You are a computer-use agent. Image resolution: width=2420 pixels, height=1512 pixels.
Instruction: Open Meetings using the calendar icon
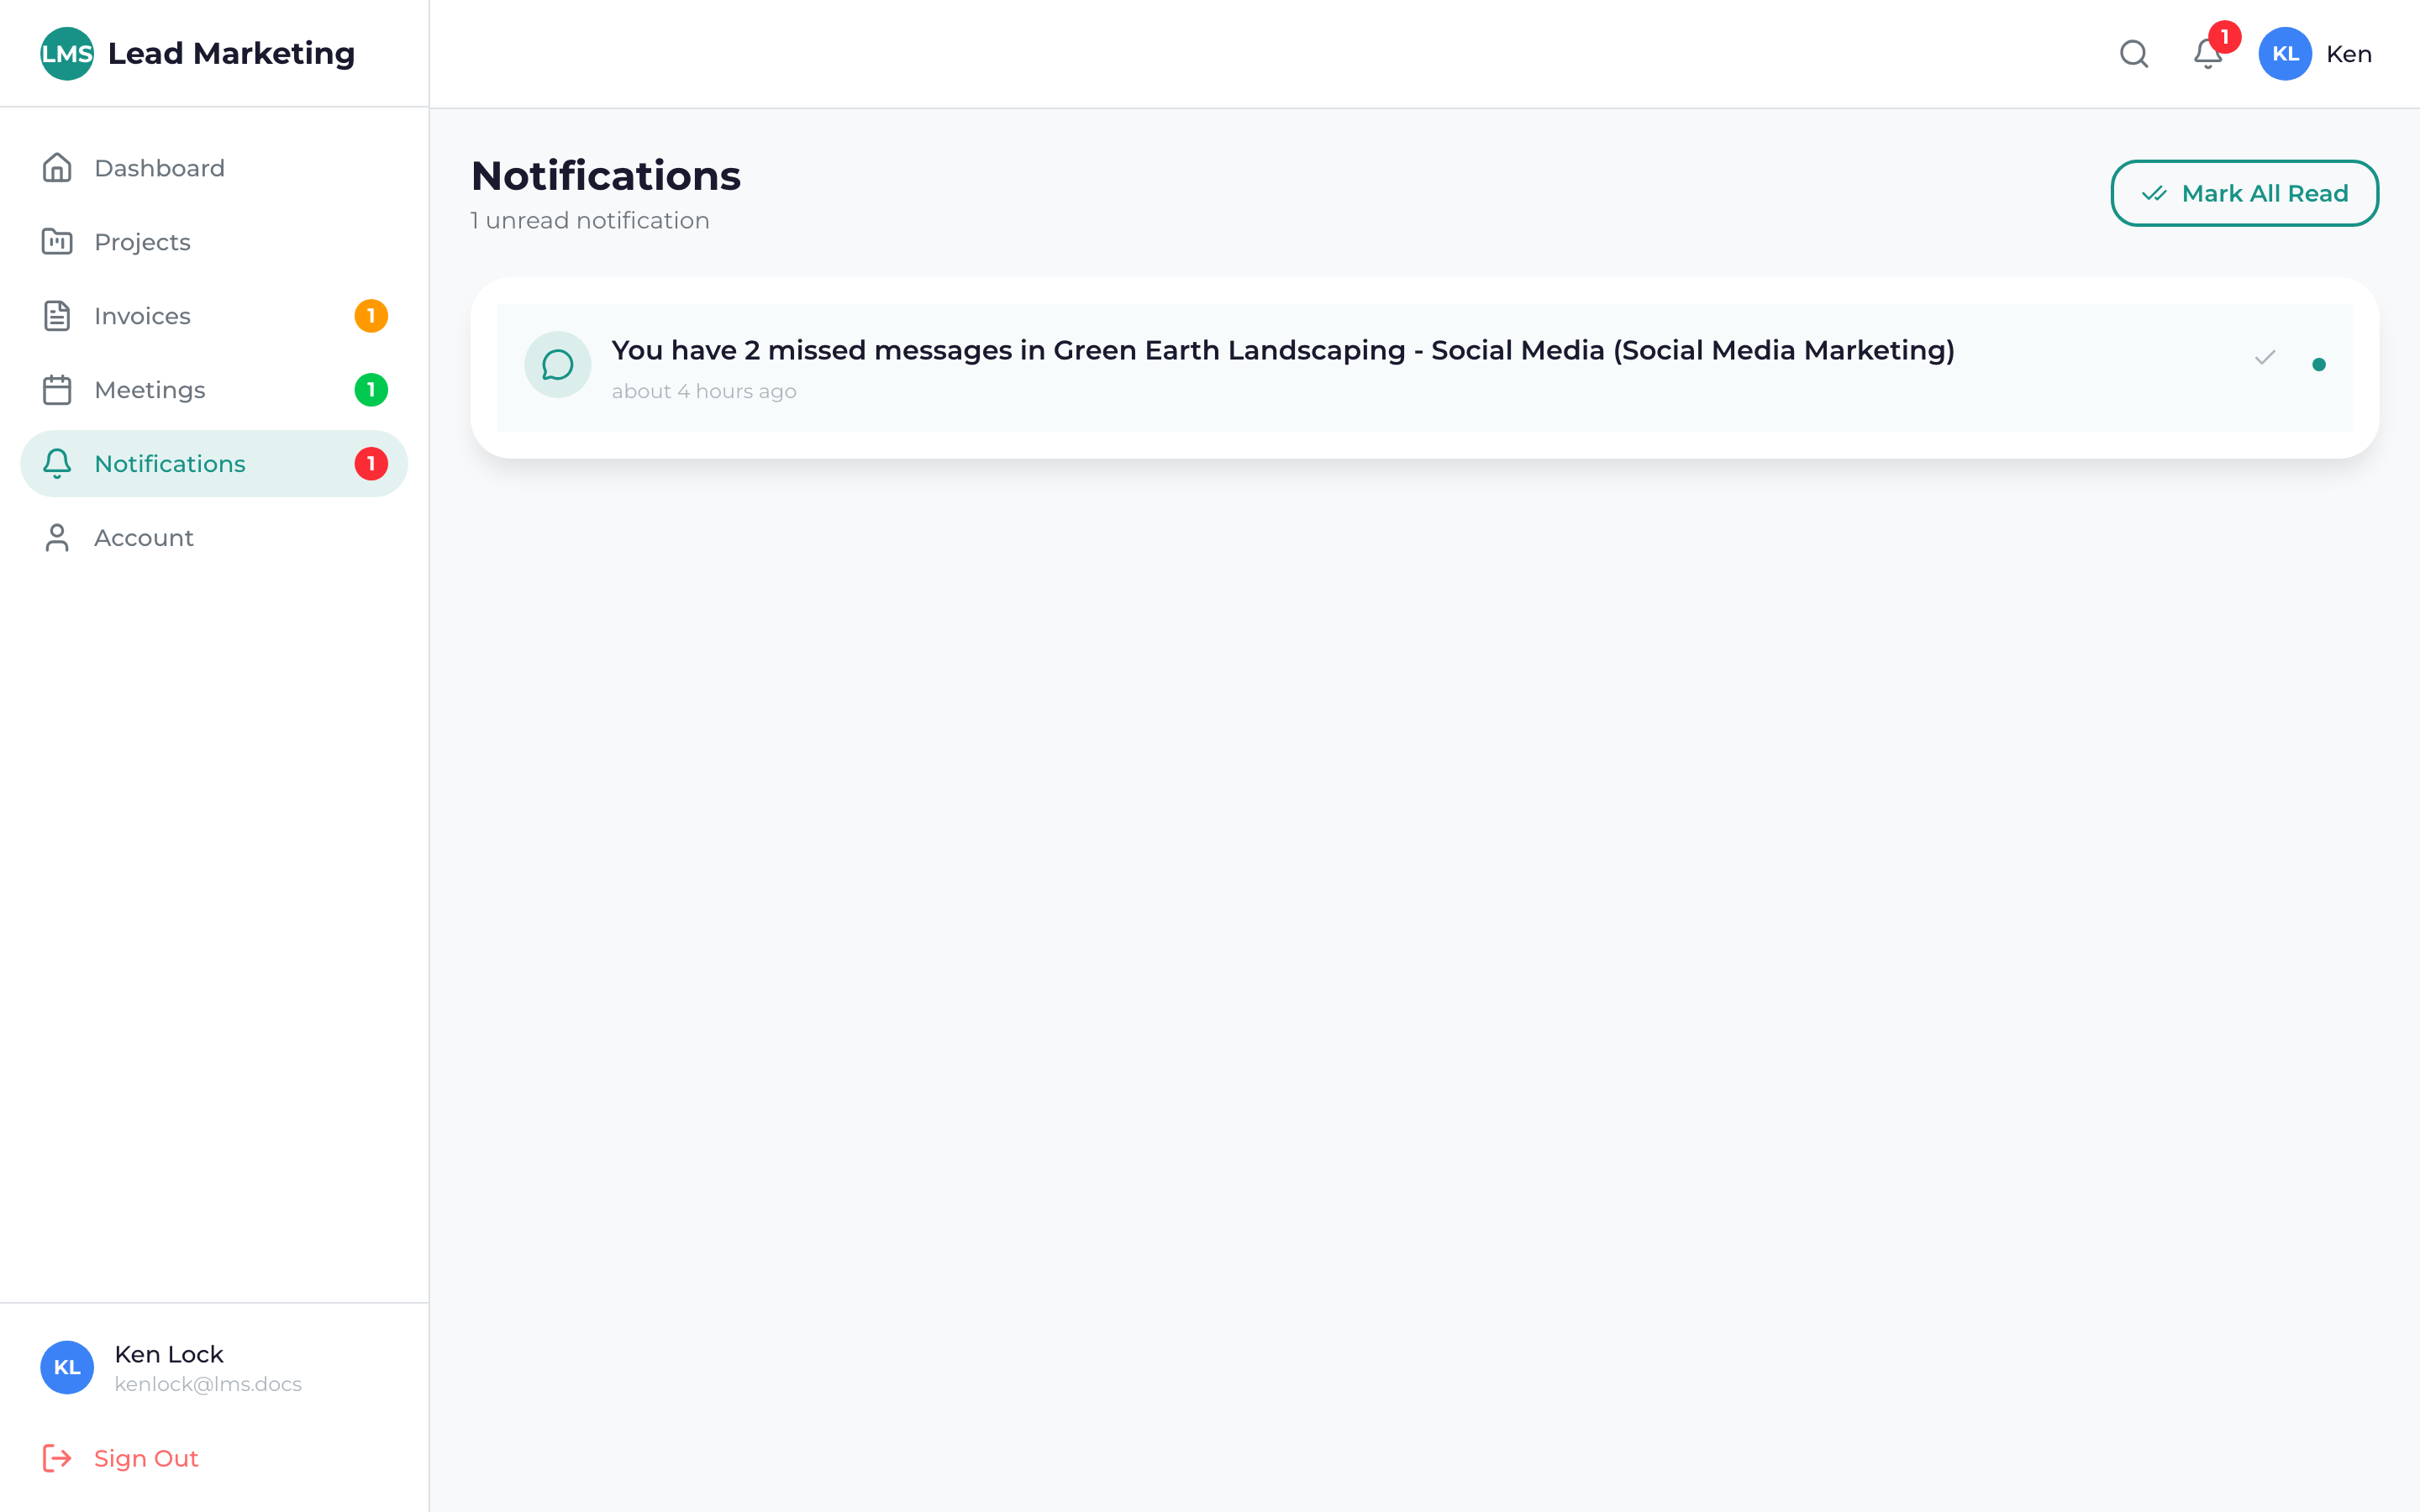57,390
